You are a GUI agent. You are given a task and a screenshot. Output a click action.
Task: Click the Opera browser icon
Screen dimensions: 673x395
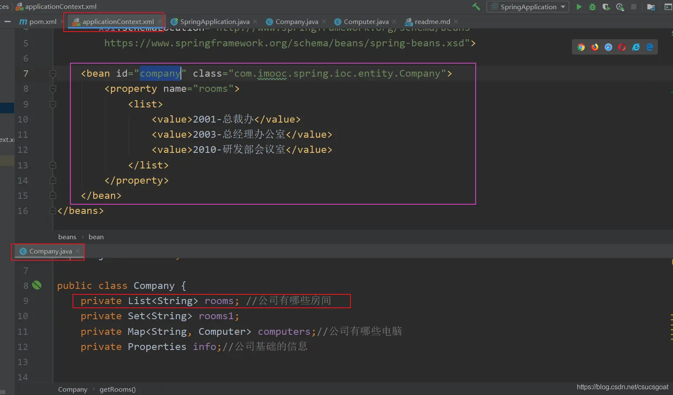tap(622, 47)
